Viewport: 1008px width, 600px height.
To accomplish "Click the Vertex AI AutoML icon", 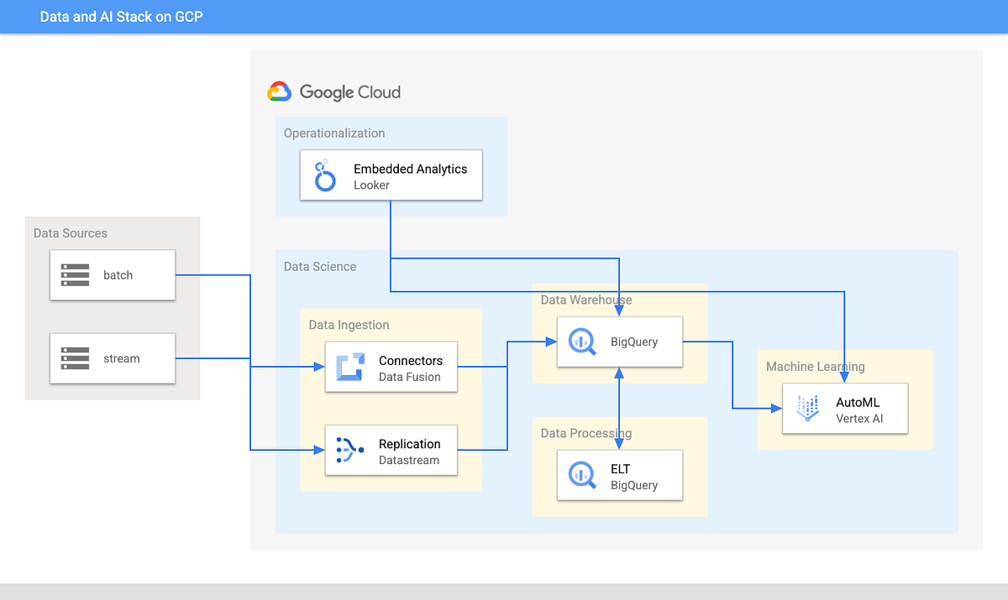I will (806, 408).
